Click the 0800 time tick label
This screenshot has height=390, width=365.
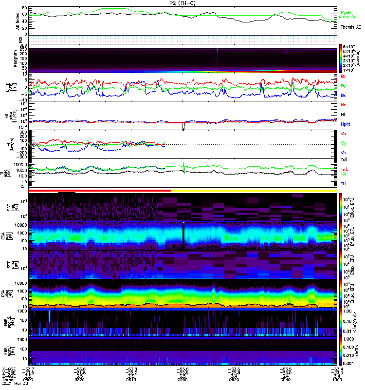[x=28, y=380]
